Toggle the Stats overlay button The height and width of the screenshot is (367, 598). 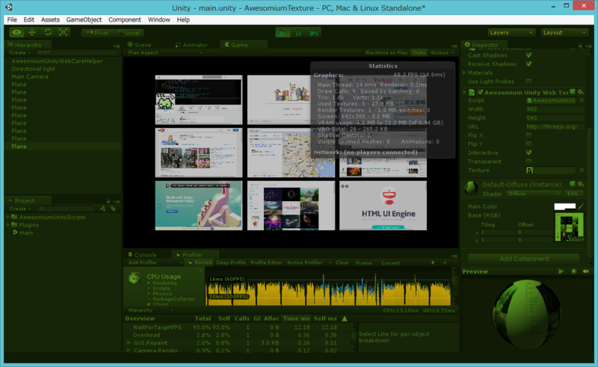(419, 52)
